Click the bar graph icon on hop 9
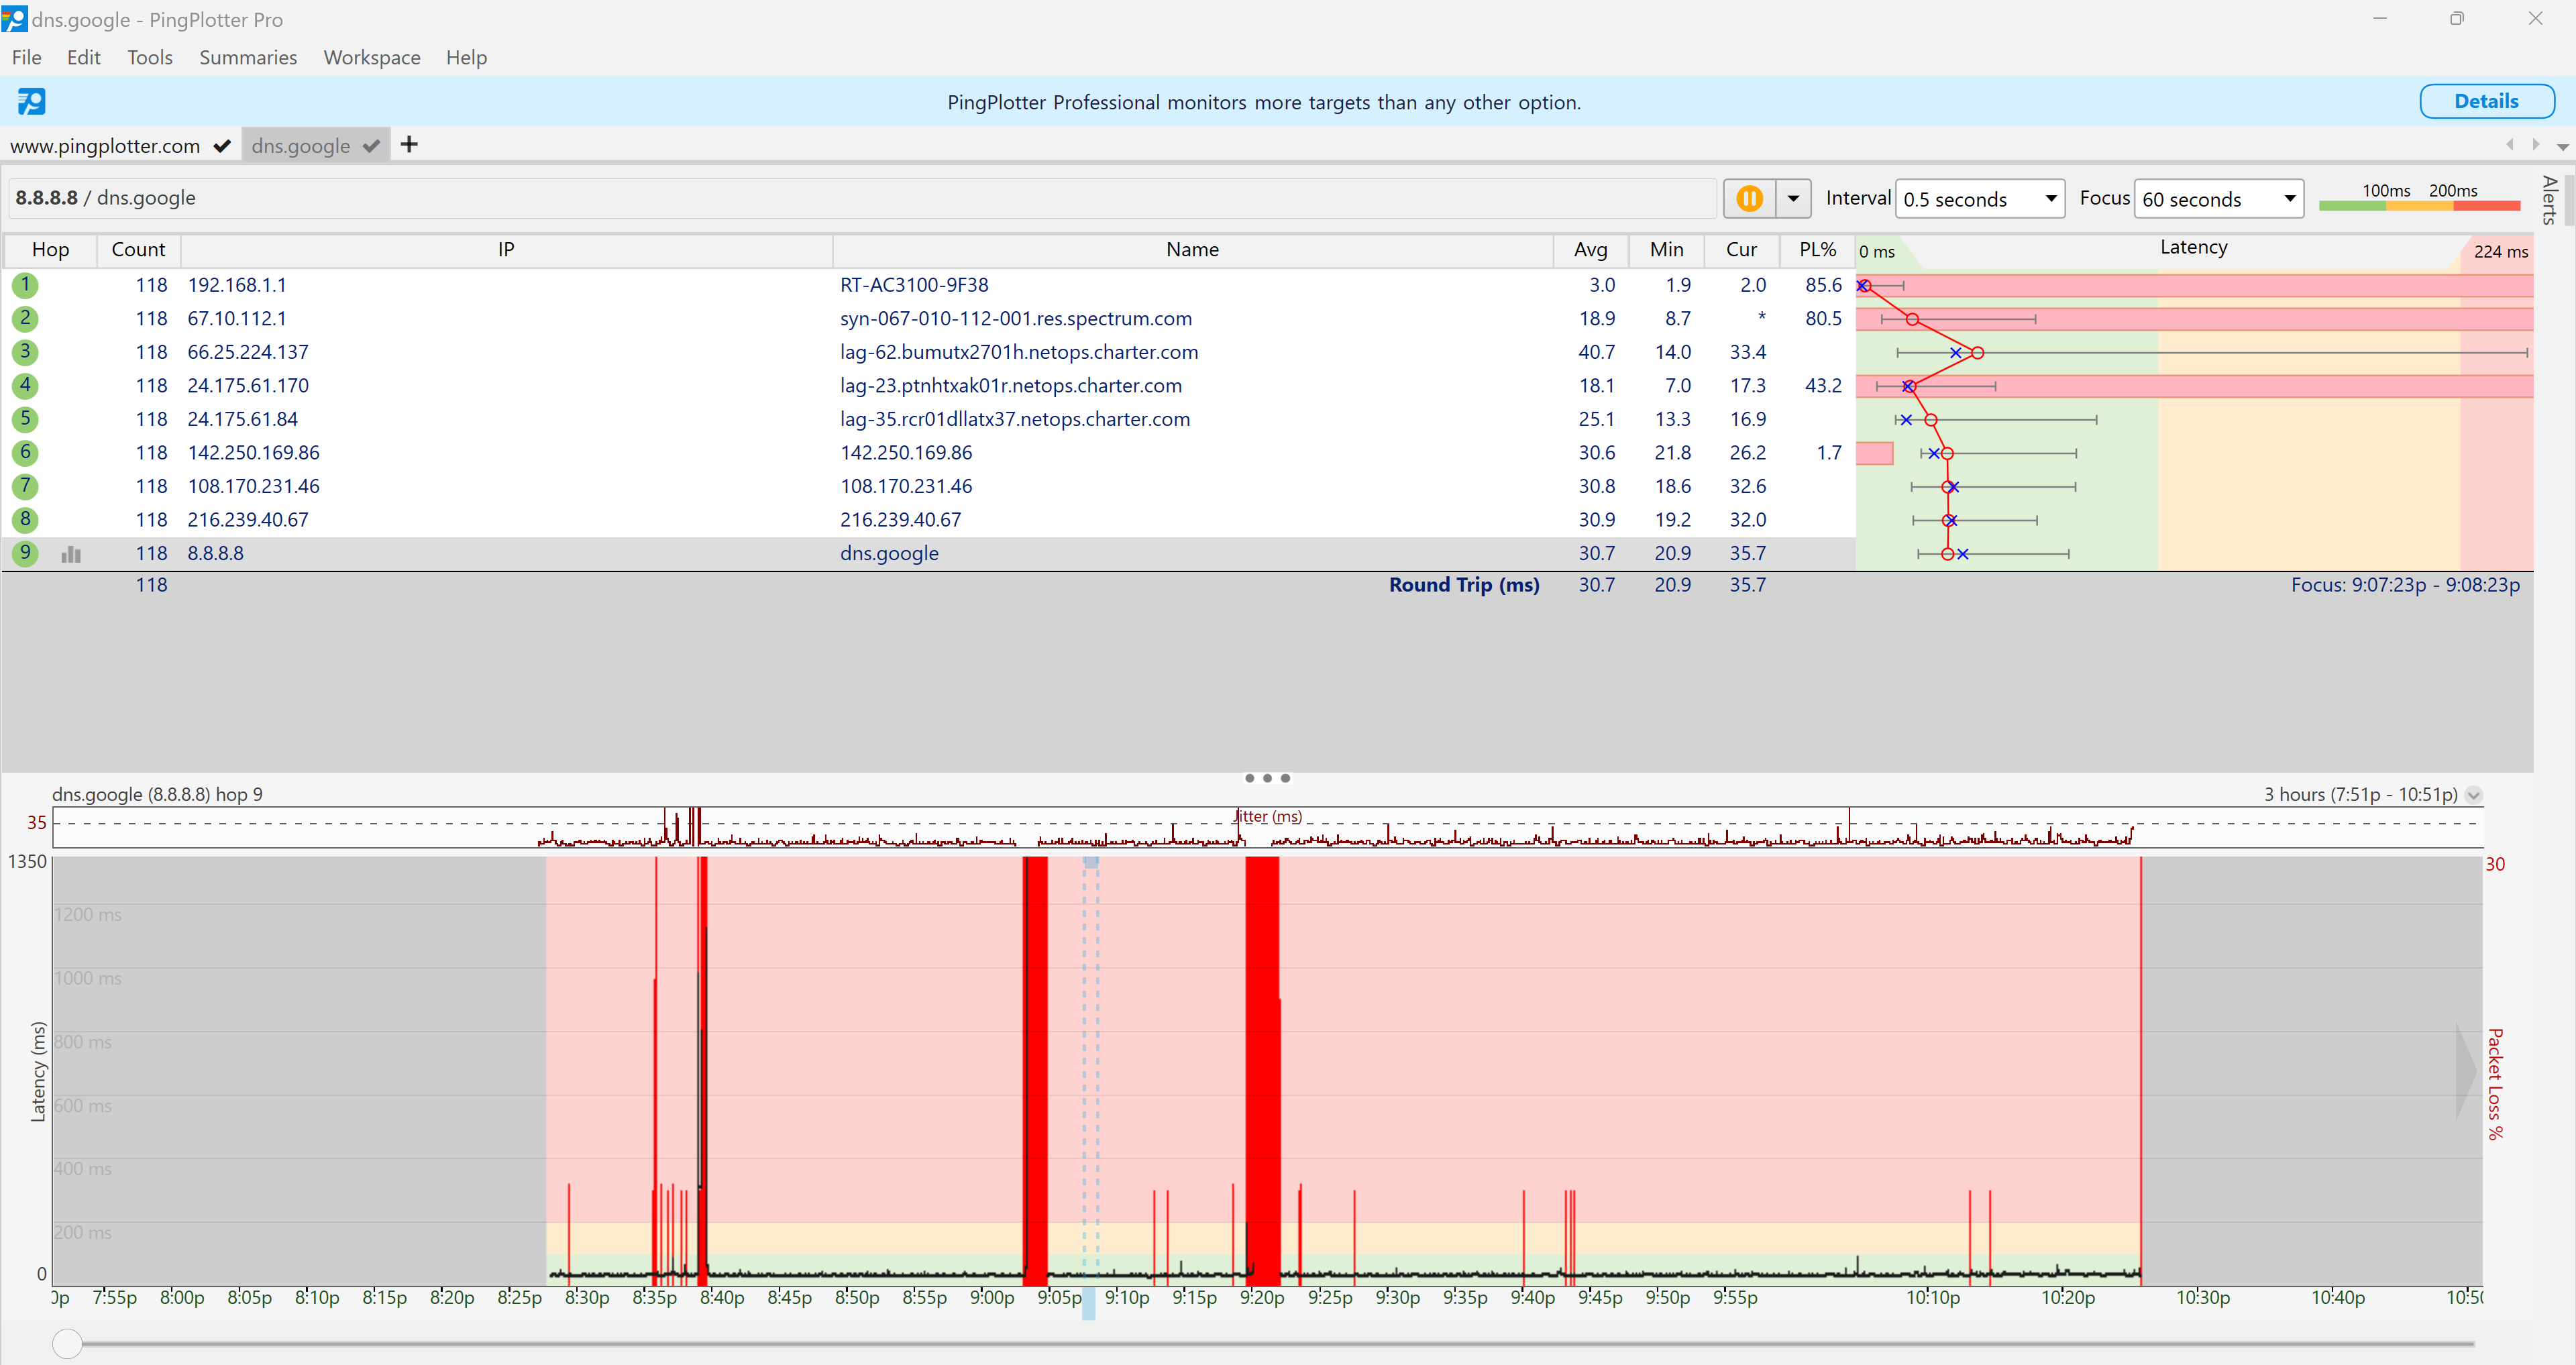Image resolution: width=2576 pixels, height=1365 pixels. [x=71, y=554]
